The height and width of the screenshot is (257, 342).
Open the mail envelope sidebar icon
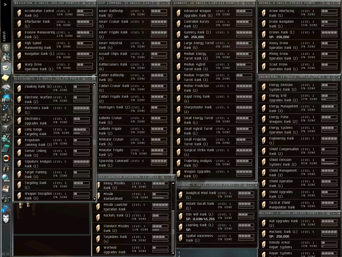6,68
